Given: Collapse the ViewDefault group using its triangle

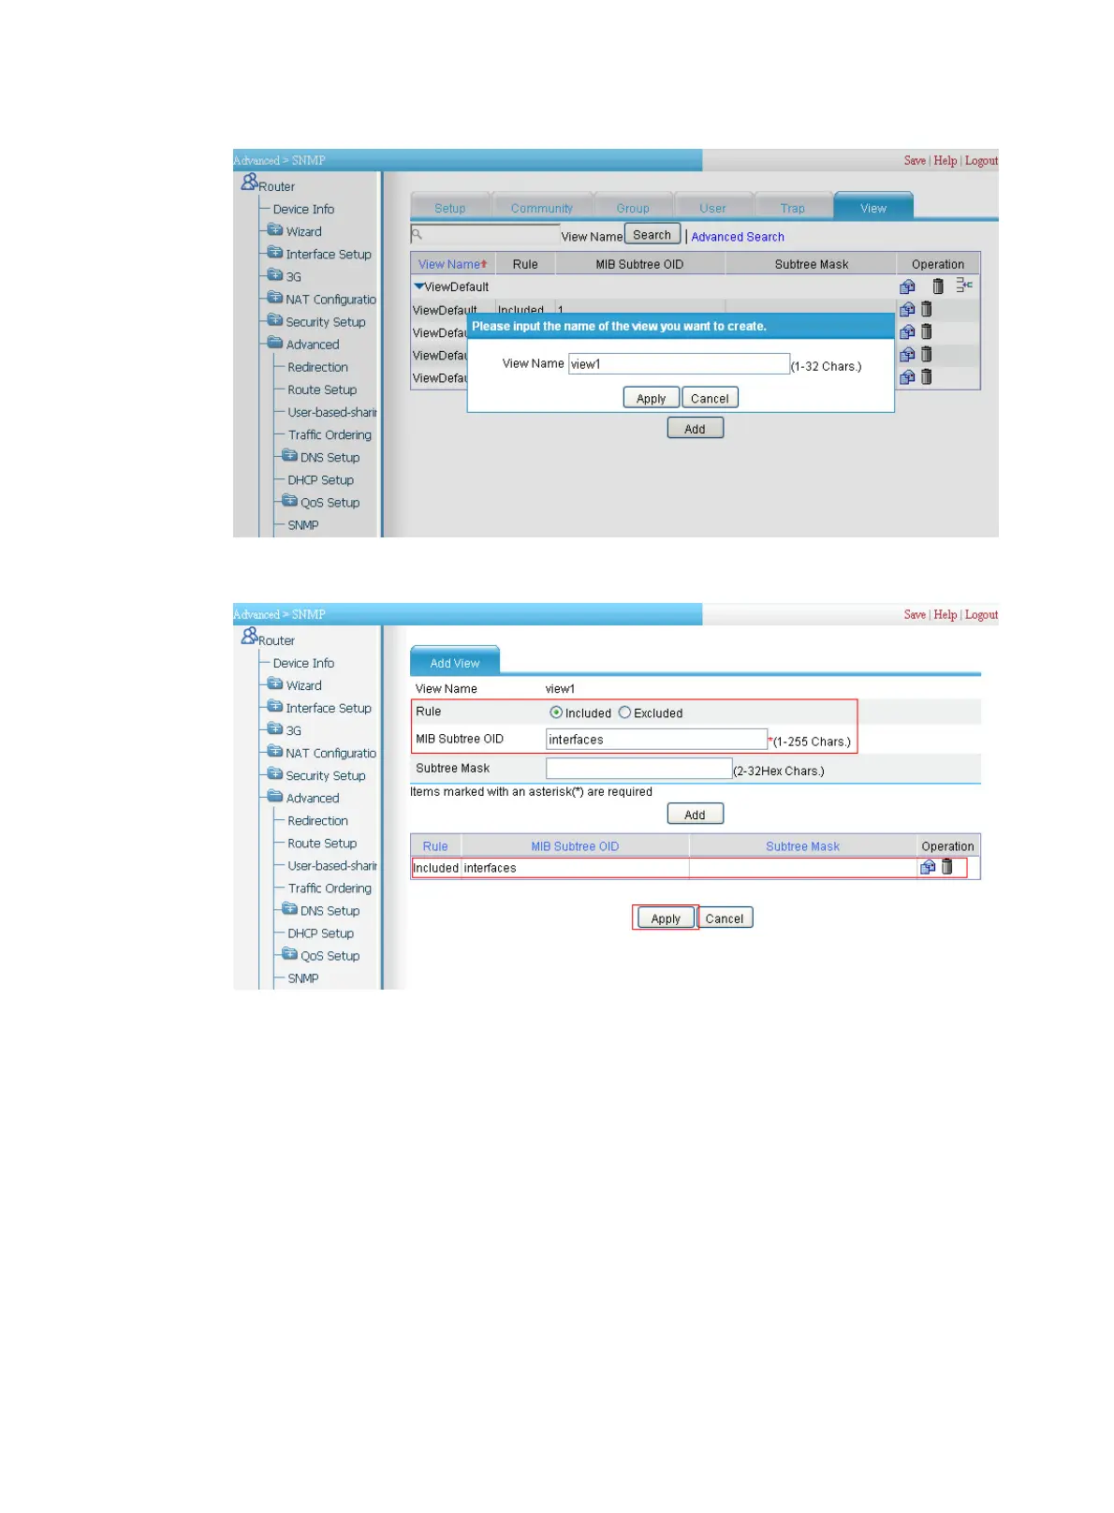Looking at the screenshot, I should coord(419,286).
